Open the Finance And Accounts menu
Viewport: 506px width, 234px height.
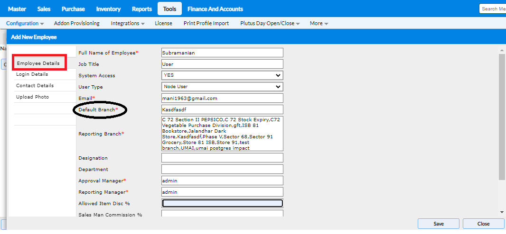click(x=215, y=9)
